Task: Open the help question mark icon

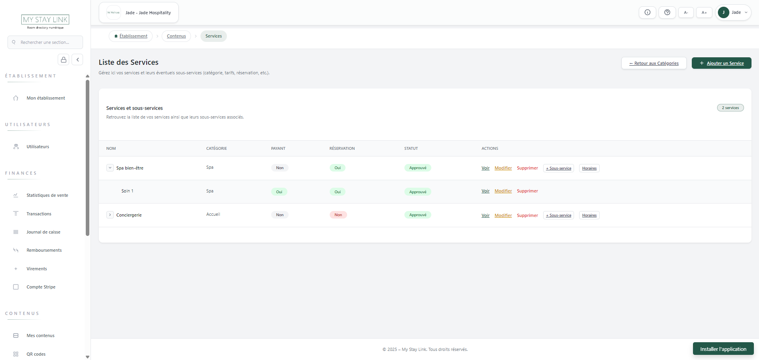Action: (667, 12)
